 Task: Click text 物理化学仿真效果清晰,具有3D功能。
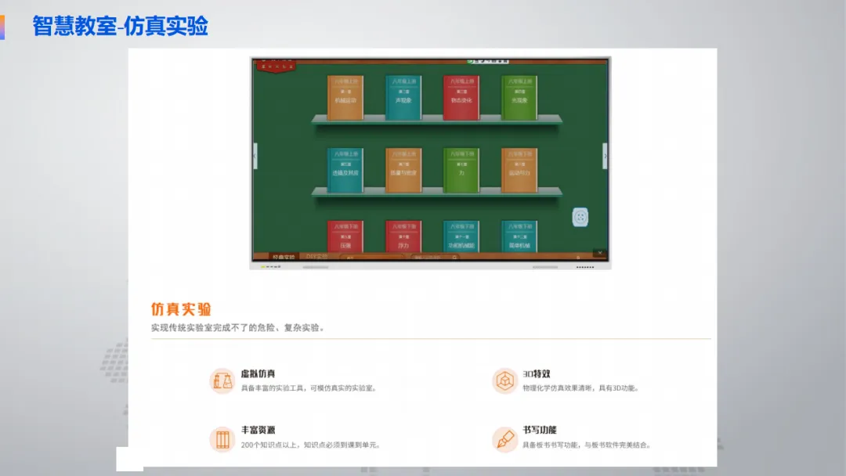click(x=581, y=388)
